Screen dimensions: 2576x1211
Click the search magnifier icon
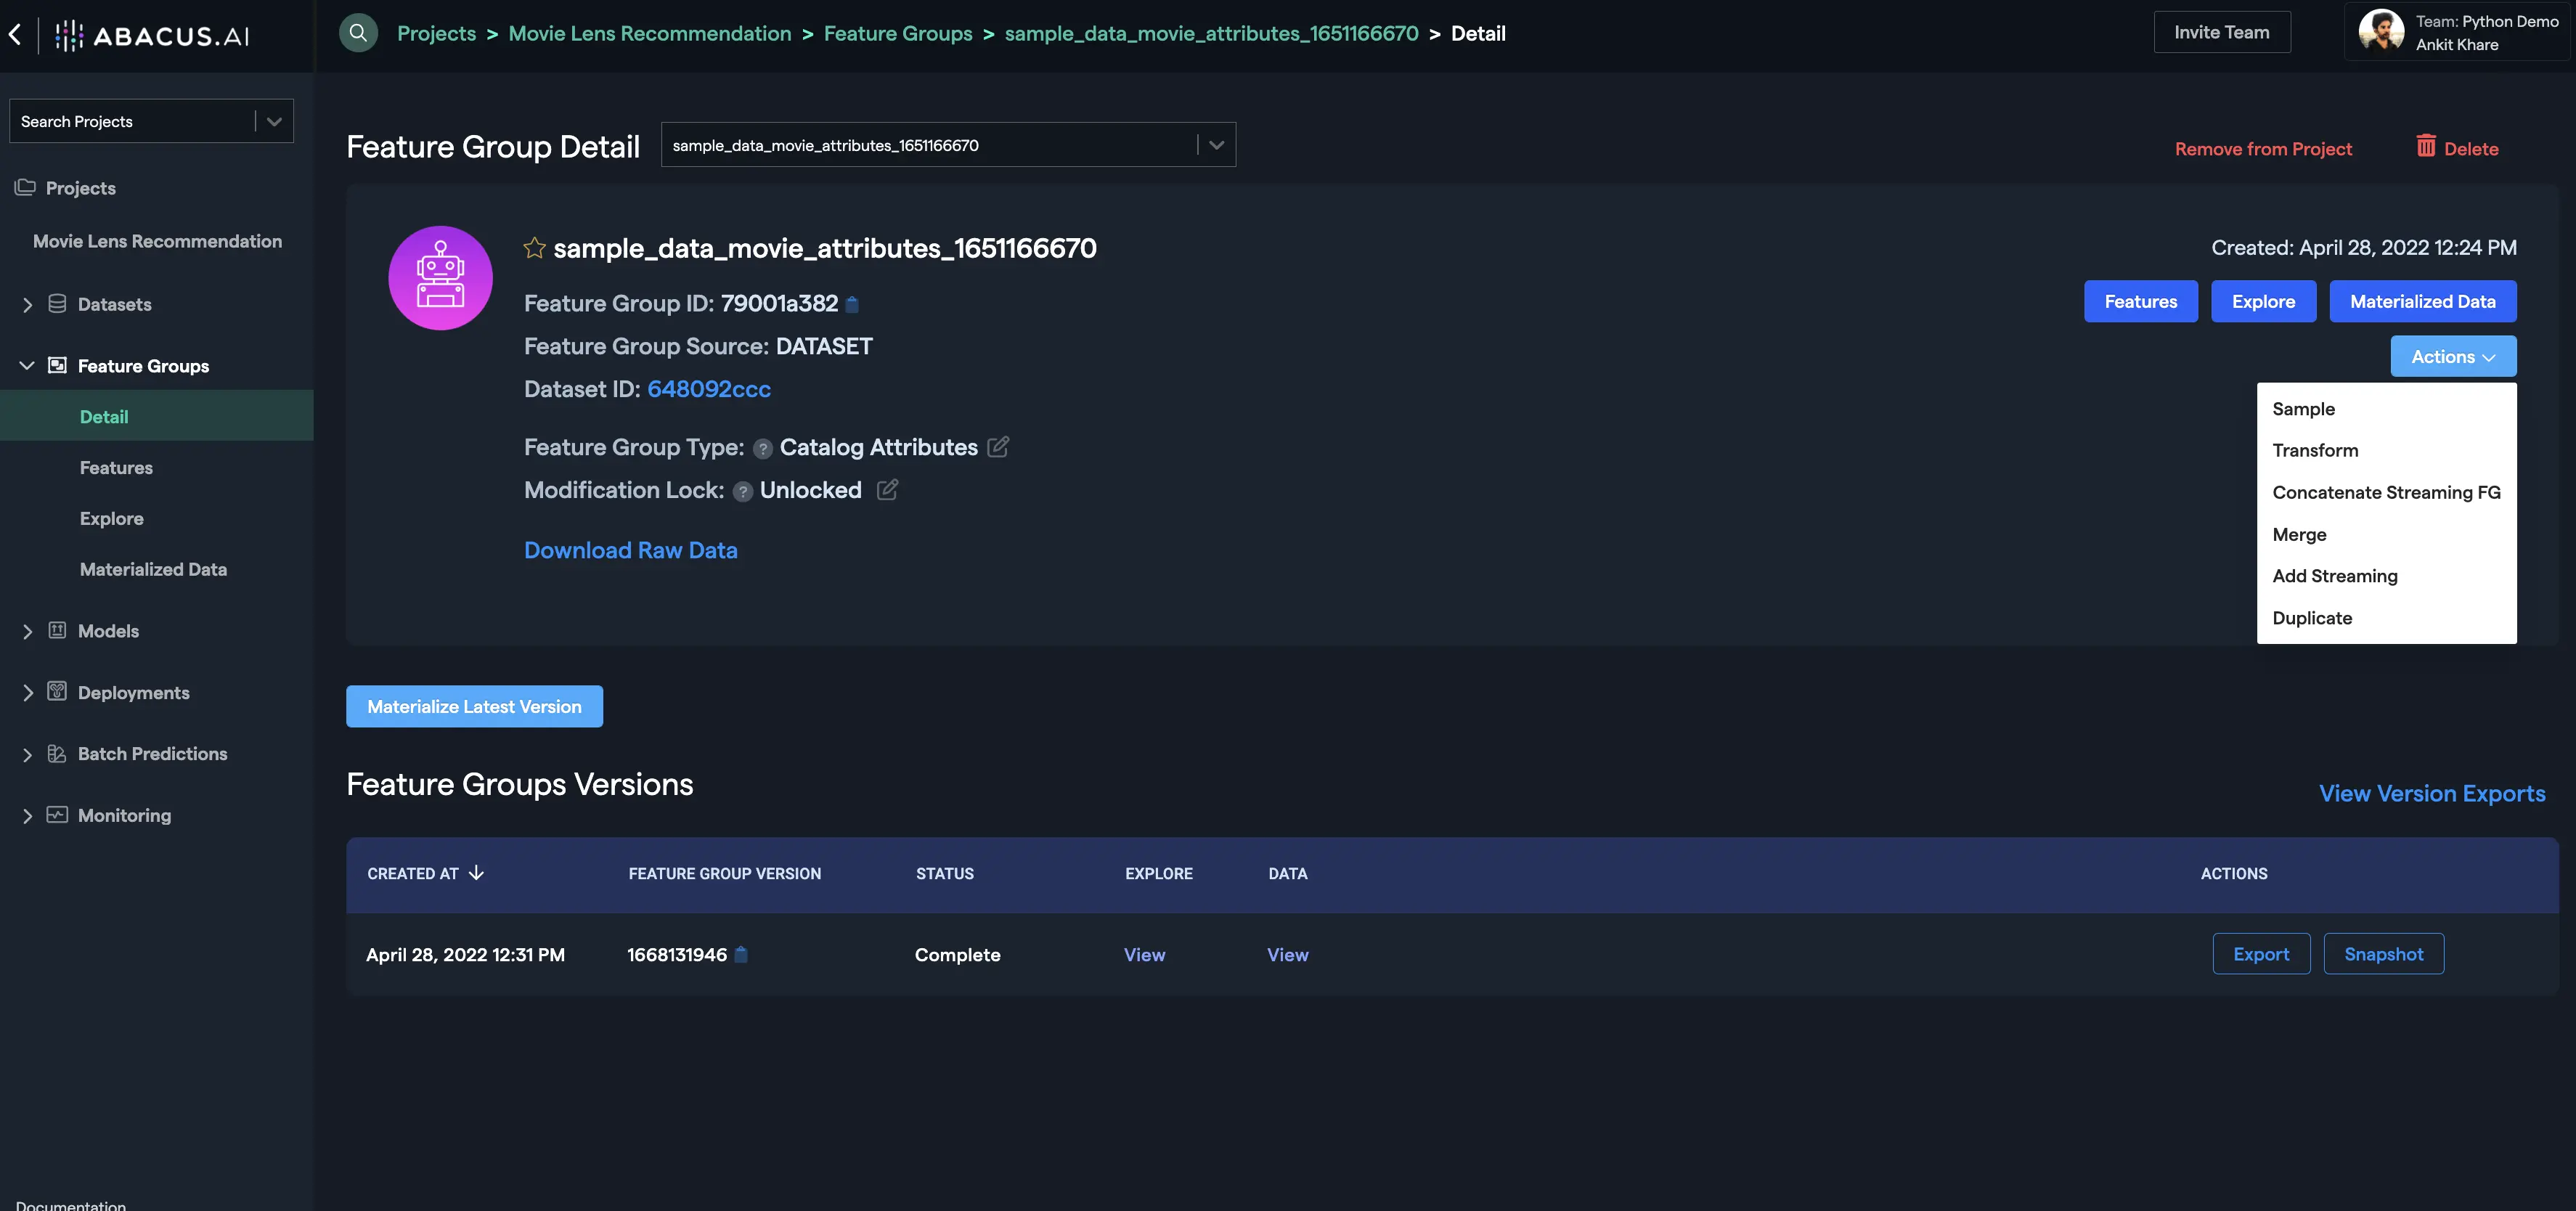(358, 33)
